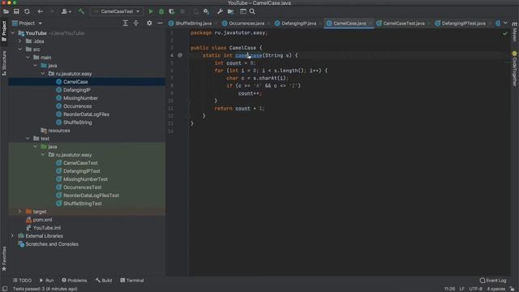
Task: Open the CodeTogether side panel
Action: tap(515, 68)
